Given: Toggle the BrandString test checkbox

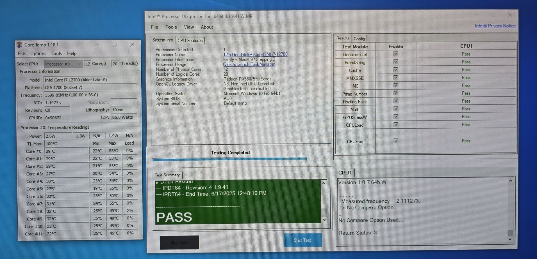Looking at the screenshot, I should tap(395, 62).
